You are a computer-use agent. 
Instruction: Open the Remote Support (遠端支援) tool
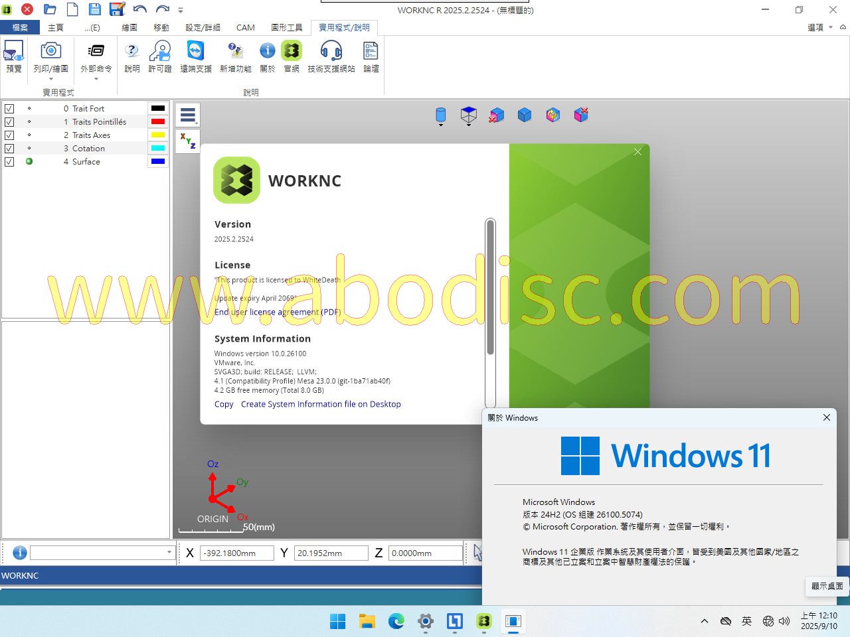pos(195,57)
